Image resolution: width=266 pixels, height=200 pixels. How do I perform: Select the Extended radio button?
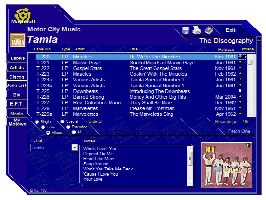[68, 127]
